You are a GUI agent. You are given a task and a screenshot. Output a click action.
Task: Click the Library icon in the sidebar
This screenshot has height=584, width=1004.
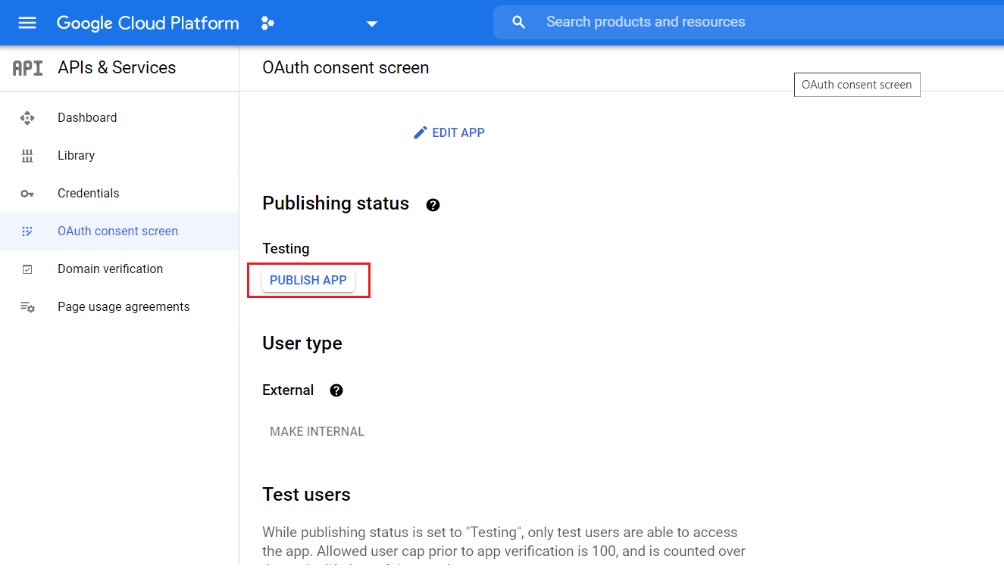pos(27,155)
